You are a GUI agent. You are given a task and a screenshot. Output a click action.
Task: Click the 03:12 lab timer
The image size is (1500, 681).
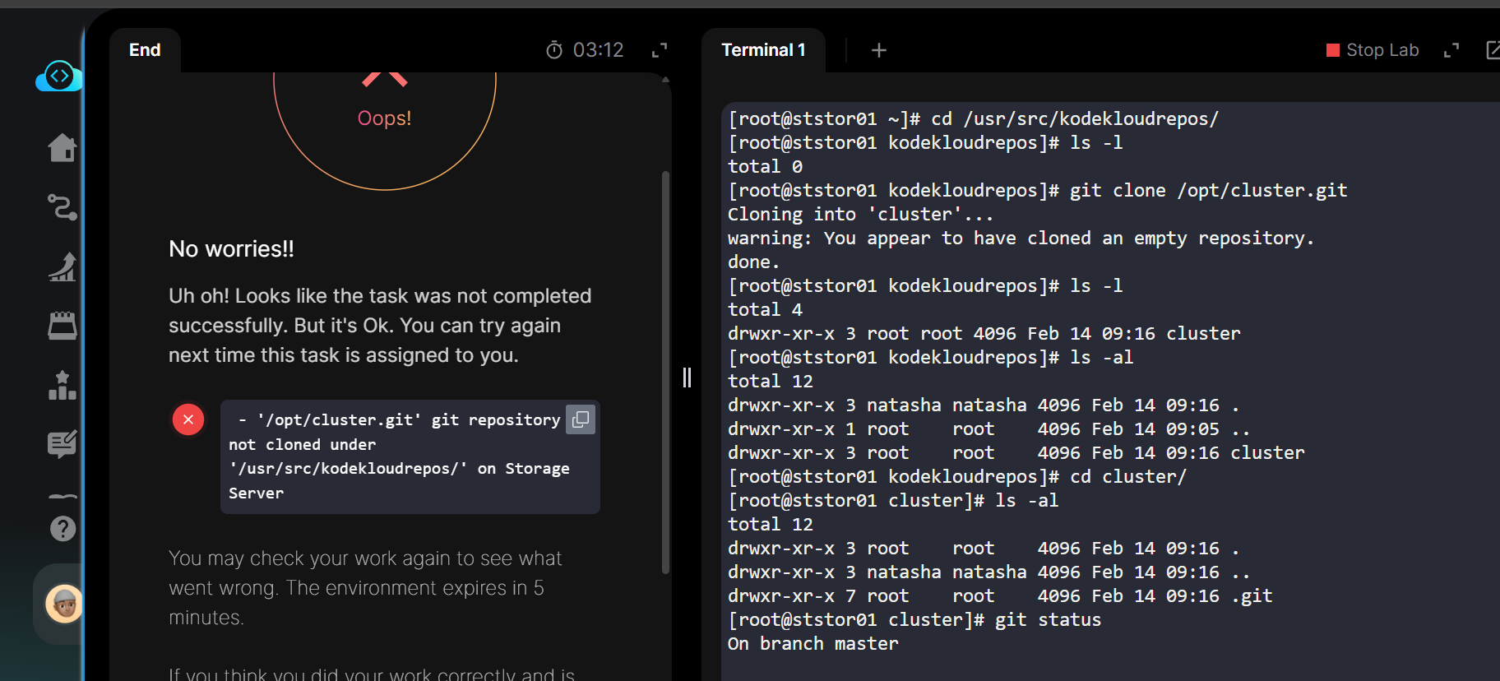tap(585, 50)
